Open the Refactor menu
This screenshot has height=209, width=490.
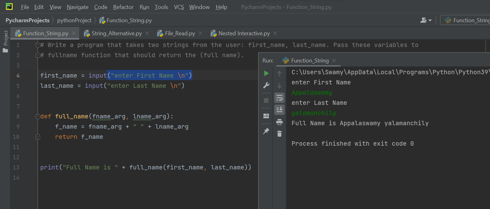click(x=123, y=7)
